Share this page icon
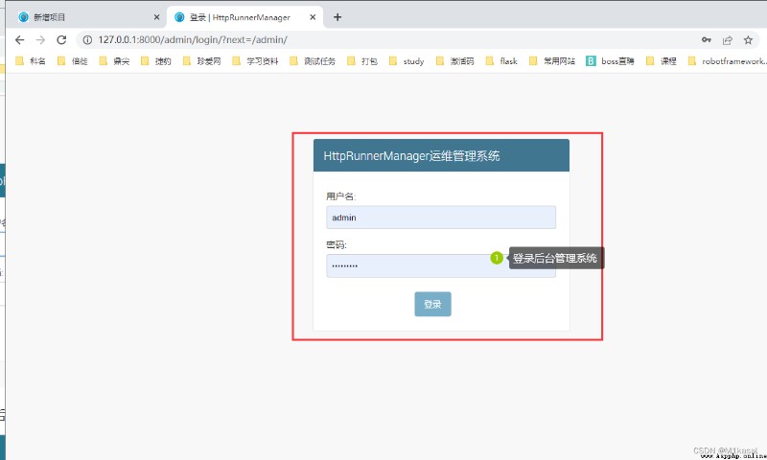This screenshot has height=460, width=767. (728, 40)
